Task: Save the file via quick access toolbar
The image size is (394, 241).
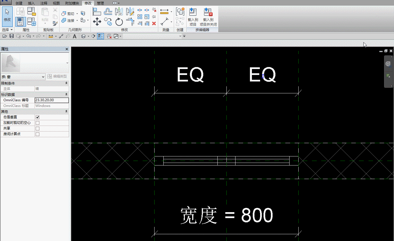Action: point(12,36)
